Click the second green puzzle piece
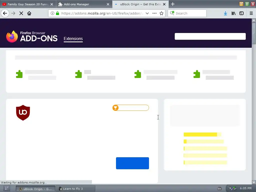This screenshot has height=192, width=256. click(78, 74)
